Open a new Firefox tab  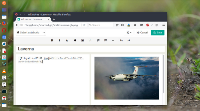[x=54, y=19]
